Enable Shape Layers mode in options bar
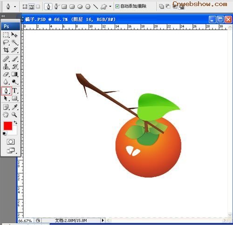The width and height of the screenshot is (233, 225). pyautogui.click(x=25, y=7)
